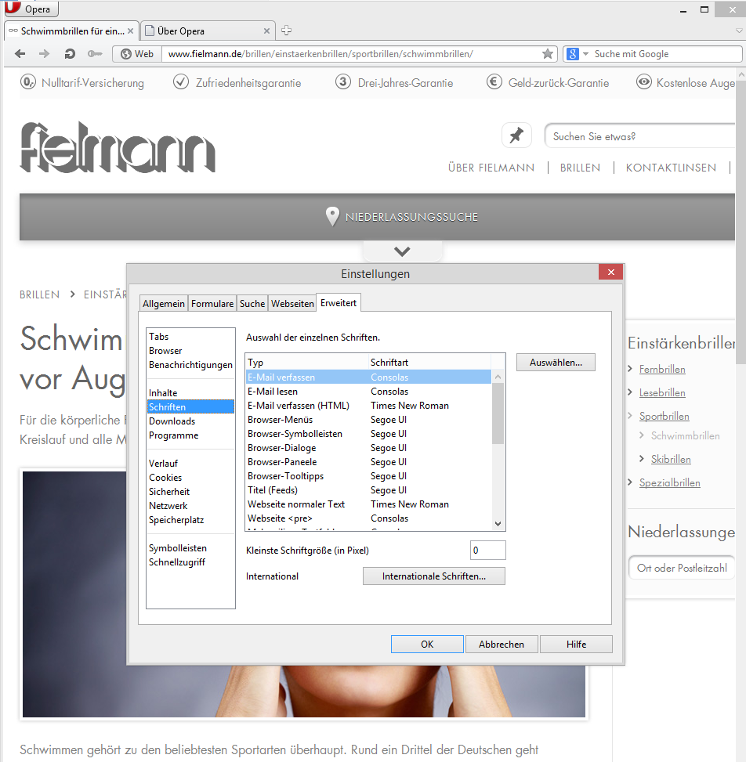This screenshot has height=762, width=746.
Task: Click the address bar URL
Action: click(x=320, y=54)
